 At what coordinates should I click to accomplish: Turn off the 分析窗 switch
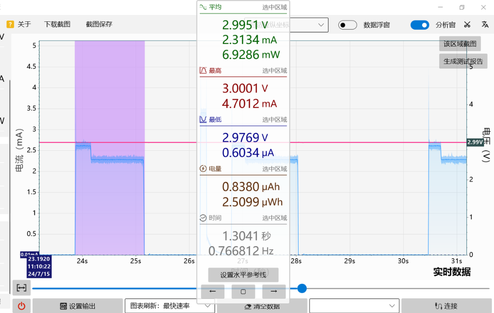[x=419, y=25]
